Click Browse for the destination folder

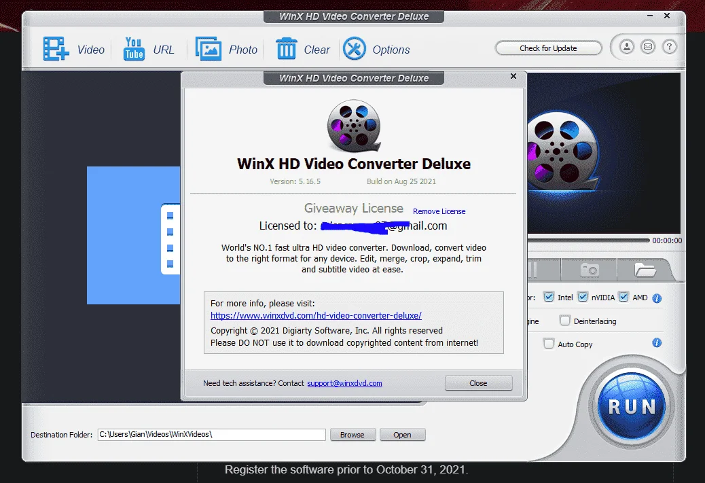tap(352, 435)
